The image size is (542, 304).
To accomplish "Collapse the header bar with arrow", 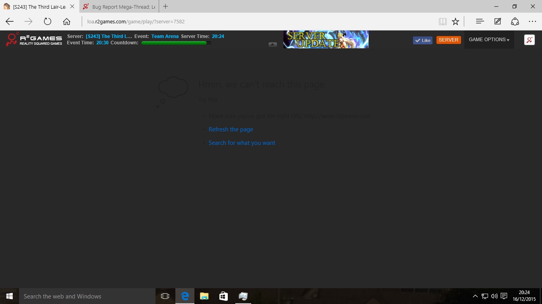I will pos(273,44).
